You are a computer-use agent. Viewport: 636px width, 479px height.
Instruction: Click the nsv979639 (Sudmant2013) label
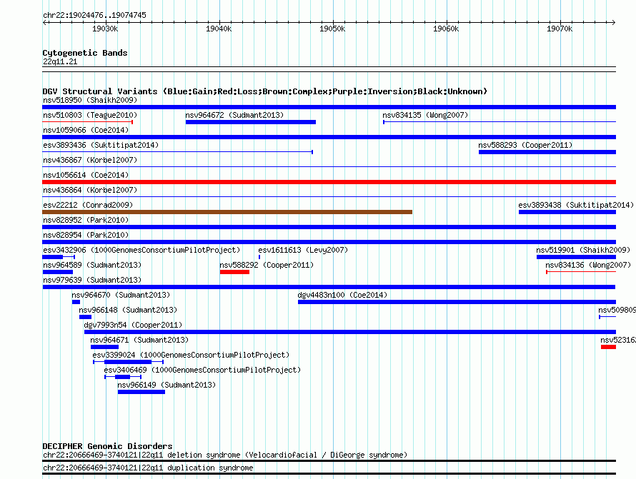[92, 280]
